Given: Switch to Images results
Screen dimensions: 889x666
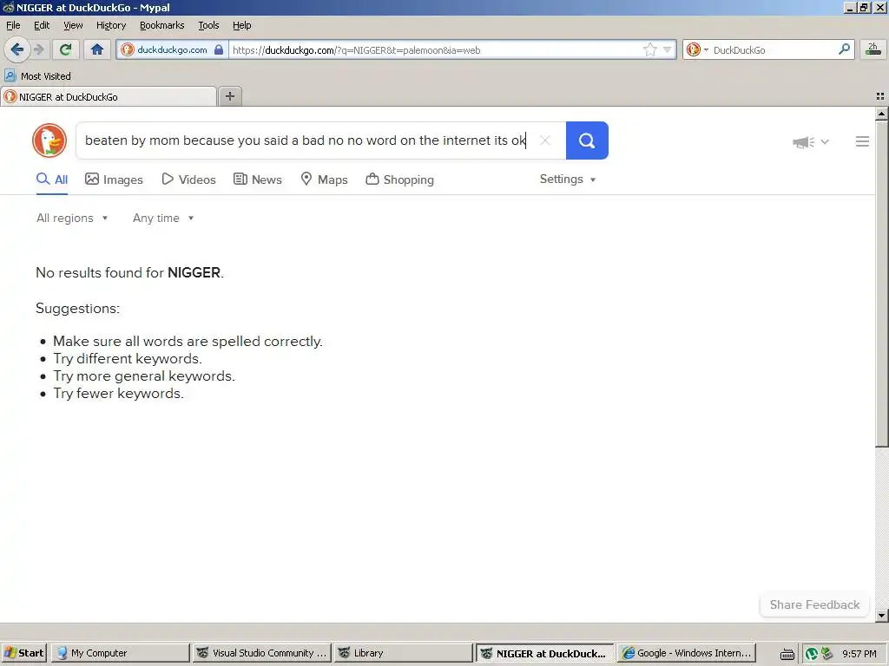Looking at the screenshot, I should point(114,180).
